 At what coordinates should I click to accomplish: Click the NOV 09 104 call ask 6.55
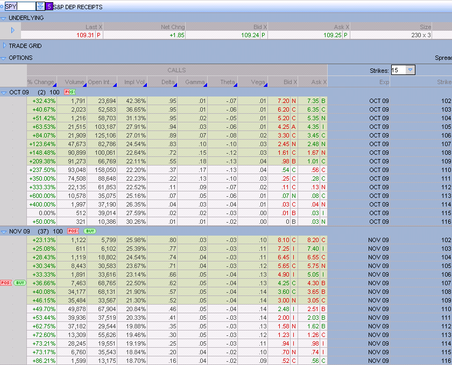[x=313, y=257]
